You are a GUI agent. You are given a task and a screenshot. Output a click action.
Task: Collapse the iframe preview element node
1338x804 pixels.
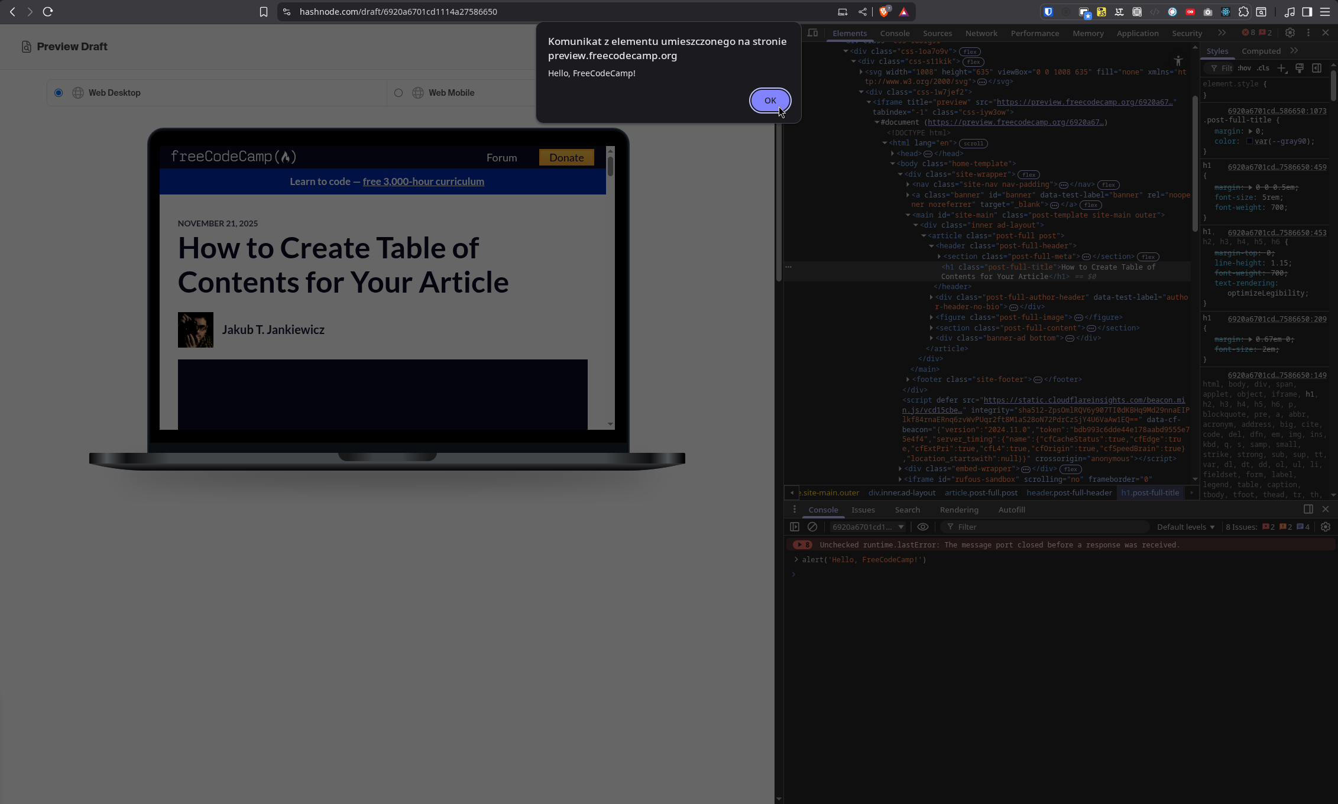coord(869,102)
